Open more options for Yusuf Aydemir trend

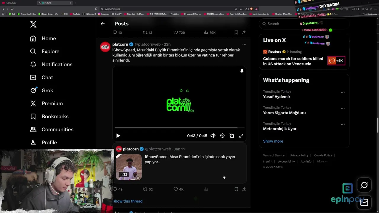click(x=343, y=92)
